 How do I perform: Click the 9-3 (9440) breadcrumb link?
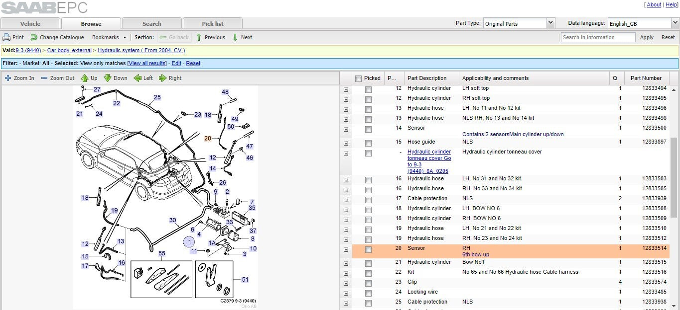[28, 50]
